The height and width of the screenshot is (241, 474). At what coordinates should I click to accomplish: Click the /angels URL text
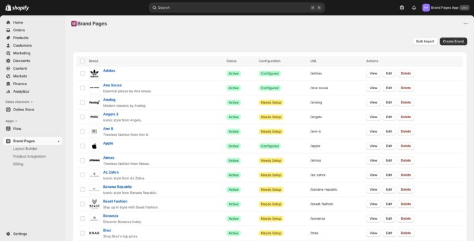pyautogui.click(x=316, y=117)
